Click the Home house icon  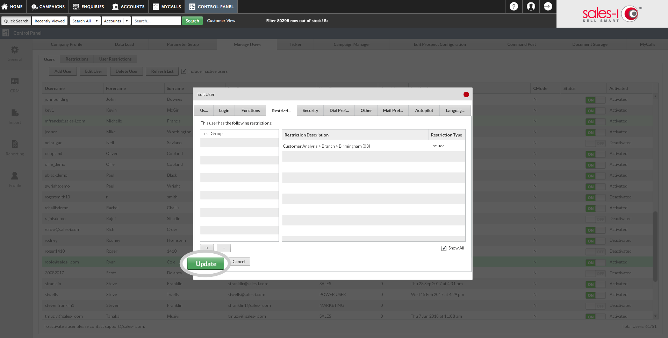point(5,6)
